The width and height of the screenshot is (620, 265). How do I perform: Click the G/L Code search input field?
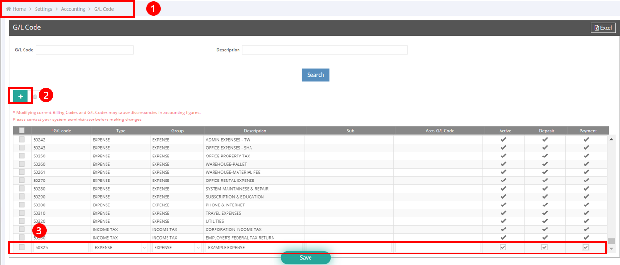click(84, 50)
